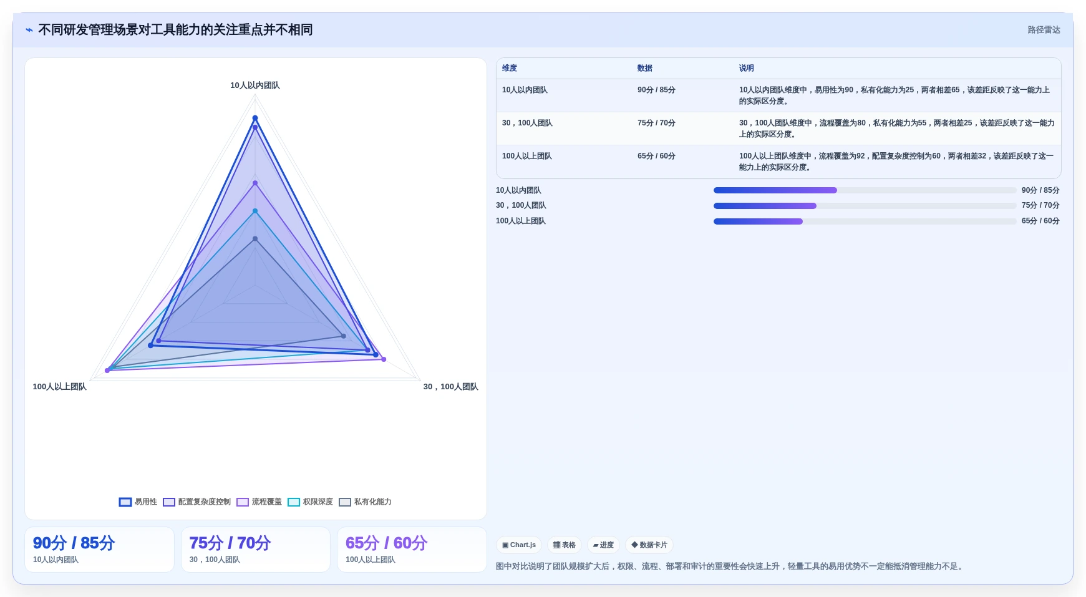Image resolution: width=1086 pixels, height=597 pixels.
Task: Click the 100人以上团队 radar axis label
Action: coord(59,387)
